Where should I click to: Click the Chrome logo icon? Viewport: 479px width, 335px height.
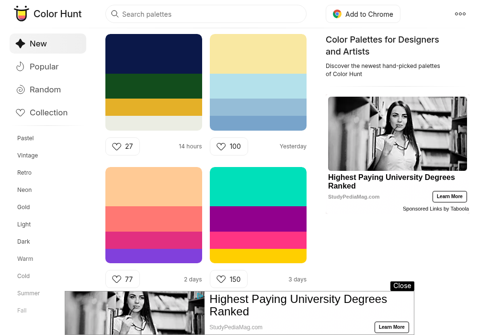coord(337,14)
